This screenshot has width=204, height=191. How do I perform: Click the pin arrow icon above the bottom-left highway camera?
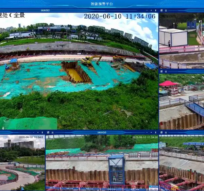pyautogui.click(x=42, y=132)
